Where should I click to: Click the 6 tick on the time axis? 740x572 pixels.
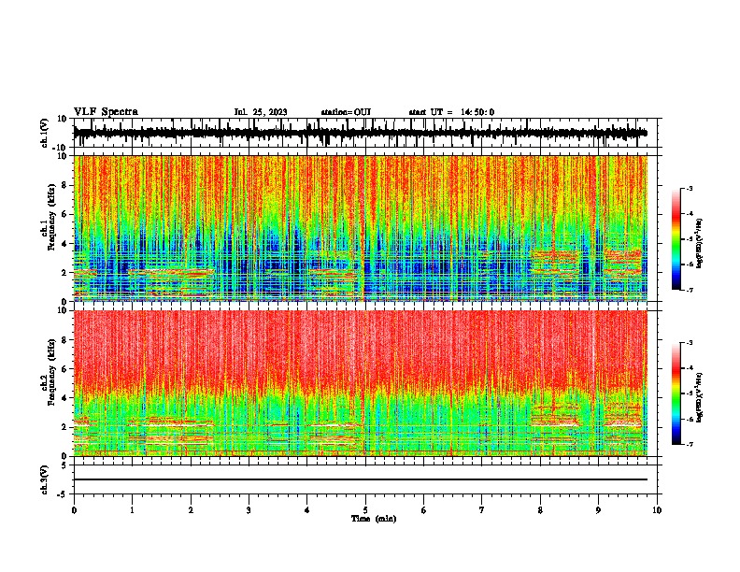coord(423,510)
